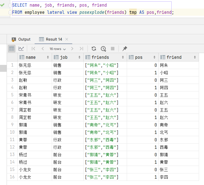204x185 pixels.
Task: Open the 16 rows page size dropdown
Action: coord(58,49)
